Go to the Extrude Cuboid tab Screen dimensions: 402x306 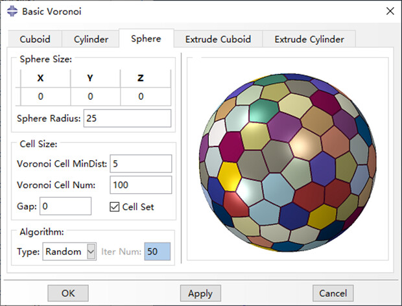point(218,39)
